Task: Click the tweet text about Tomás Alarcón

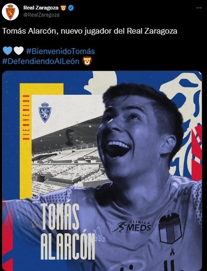Action: (x=90, y=31)
